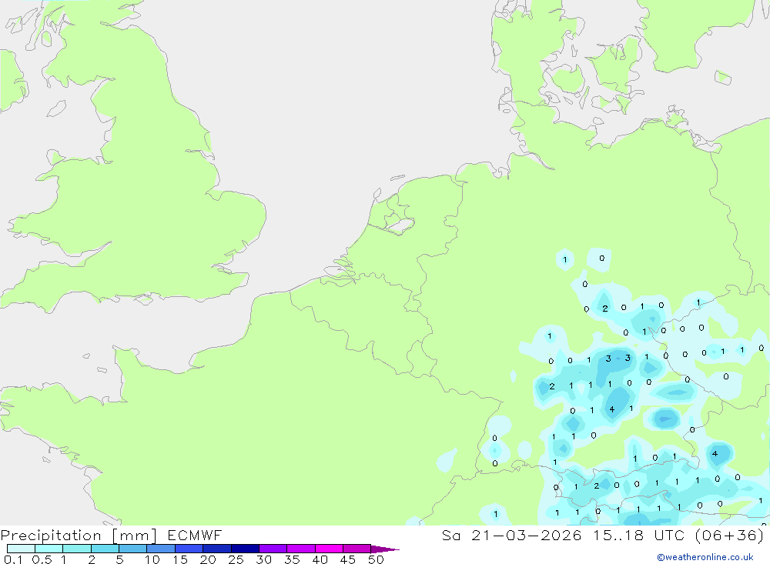
Task: Click the '[mm]' unit label
Action: coord(134,536)
